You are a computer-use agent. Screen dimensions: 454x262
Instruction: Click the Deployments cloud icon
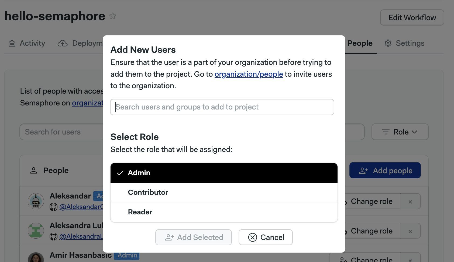pyautogui.click(x=63, y=43)
